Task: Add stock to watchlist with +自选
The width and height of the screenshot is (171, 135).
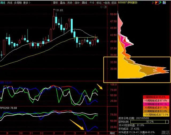Action: pos(107,3)
